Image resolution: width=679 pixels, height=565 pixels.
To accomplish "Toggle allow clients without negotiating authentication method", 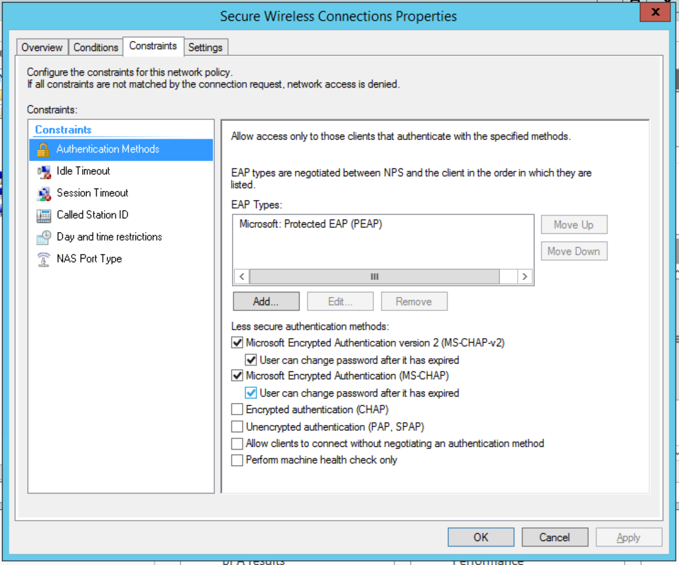I will (x=237, y=443).
